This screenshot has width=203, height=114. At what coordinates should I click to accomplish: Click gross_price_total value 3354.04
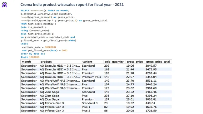pos(151,77)
